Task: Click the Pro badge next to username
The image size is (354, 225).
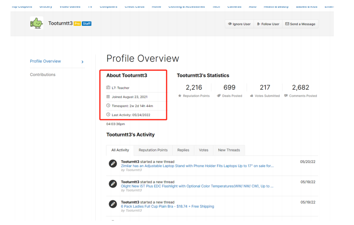Action: point(77,24)
